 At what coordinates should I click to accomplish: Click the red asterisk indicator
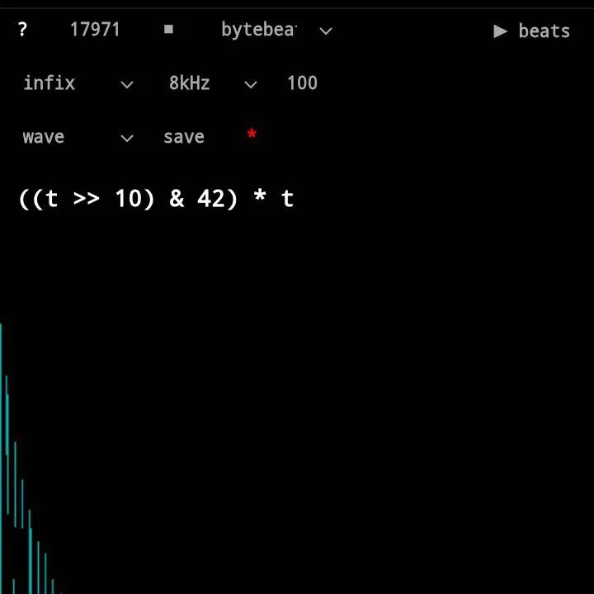pyautogui.click(x=252, y=135)
